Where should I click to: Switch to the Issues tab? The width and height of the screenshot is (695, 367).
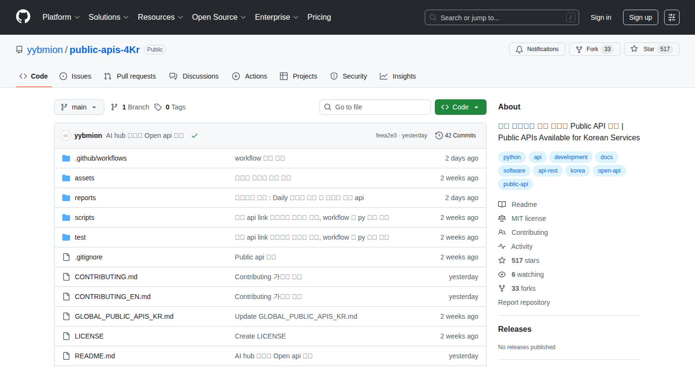[75, 76]
